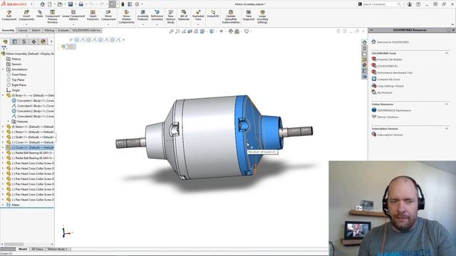Image resolution: width=456 pixels, height=256 pixels.
Task: Select the Mate tool
Action: pyautogui.click(x=40, y=14)
